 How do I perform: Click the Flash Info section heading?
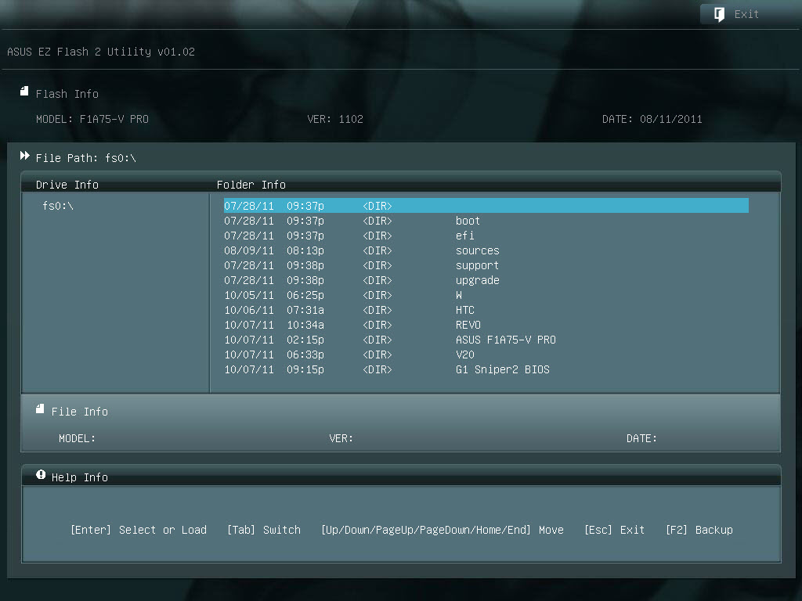point(67,94)
